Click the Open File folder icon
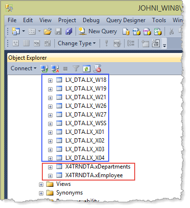This screenshot has height=208, width=190. (48, 31)
